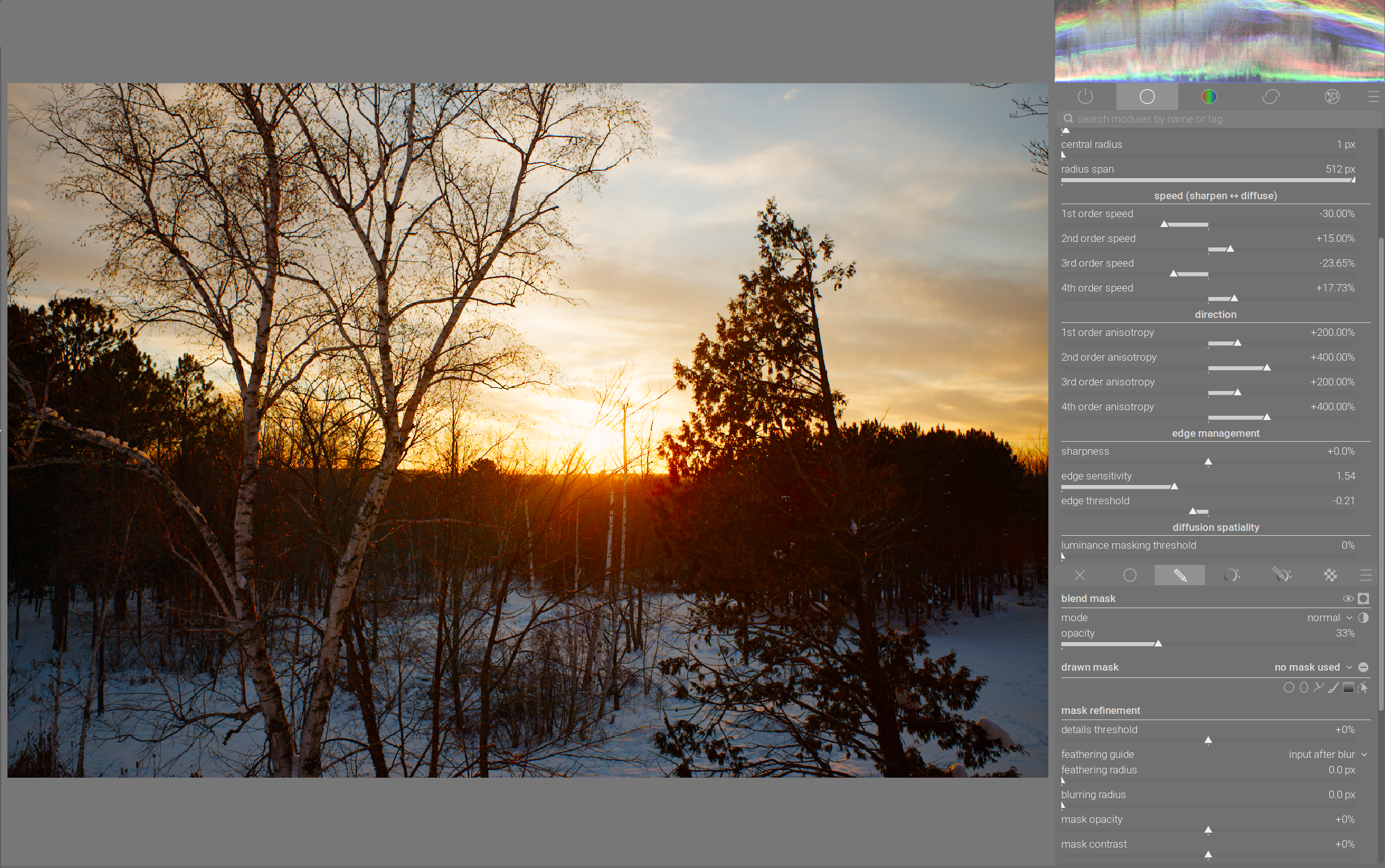This screenshot has height=868, width=1385.
Task: Add a path shape to drawn mask
Action: tap(1319, 687)
